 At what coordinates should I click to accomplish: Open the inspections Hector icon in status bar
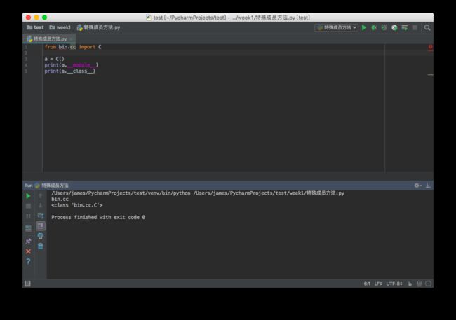tap(419, 284)
